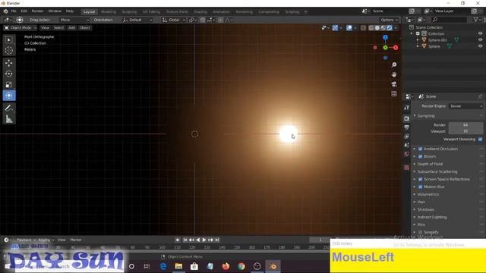This screenshot has height=273, width=486.
Task: Choose the Move tool in the toolbar
Action: pyautogui.click(x=9, y=63)
